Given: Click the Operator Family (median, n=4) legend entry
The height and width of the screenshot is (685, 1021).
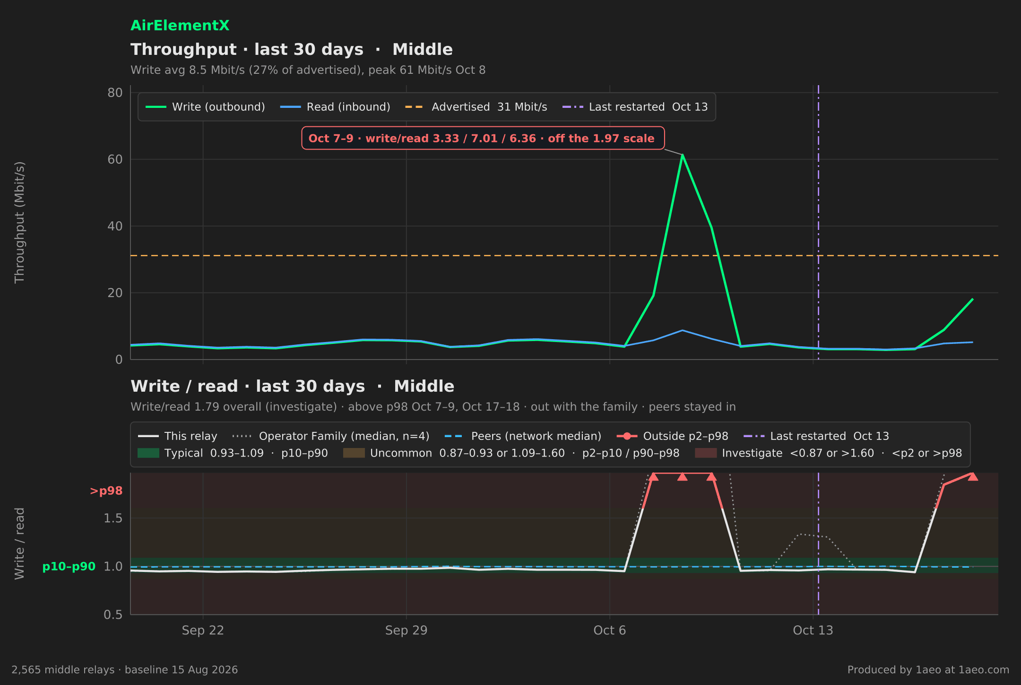Looking at the screenshot, I should tap(331, 436).
